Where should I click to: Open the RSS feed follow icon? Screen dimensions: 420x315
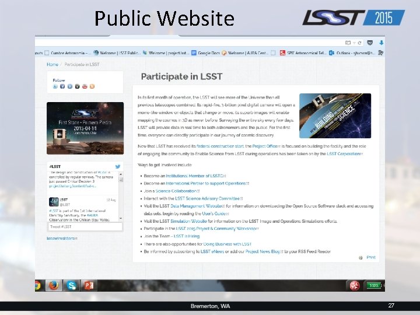(92, 86)
